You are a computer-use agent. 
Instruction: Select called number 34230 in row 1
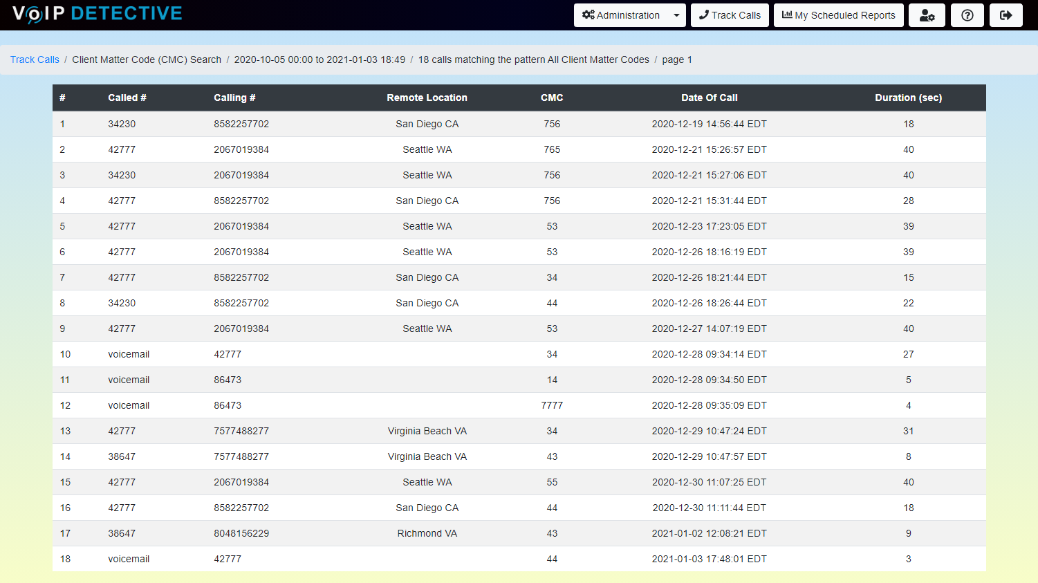[122, 124]
